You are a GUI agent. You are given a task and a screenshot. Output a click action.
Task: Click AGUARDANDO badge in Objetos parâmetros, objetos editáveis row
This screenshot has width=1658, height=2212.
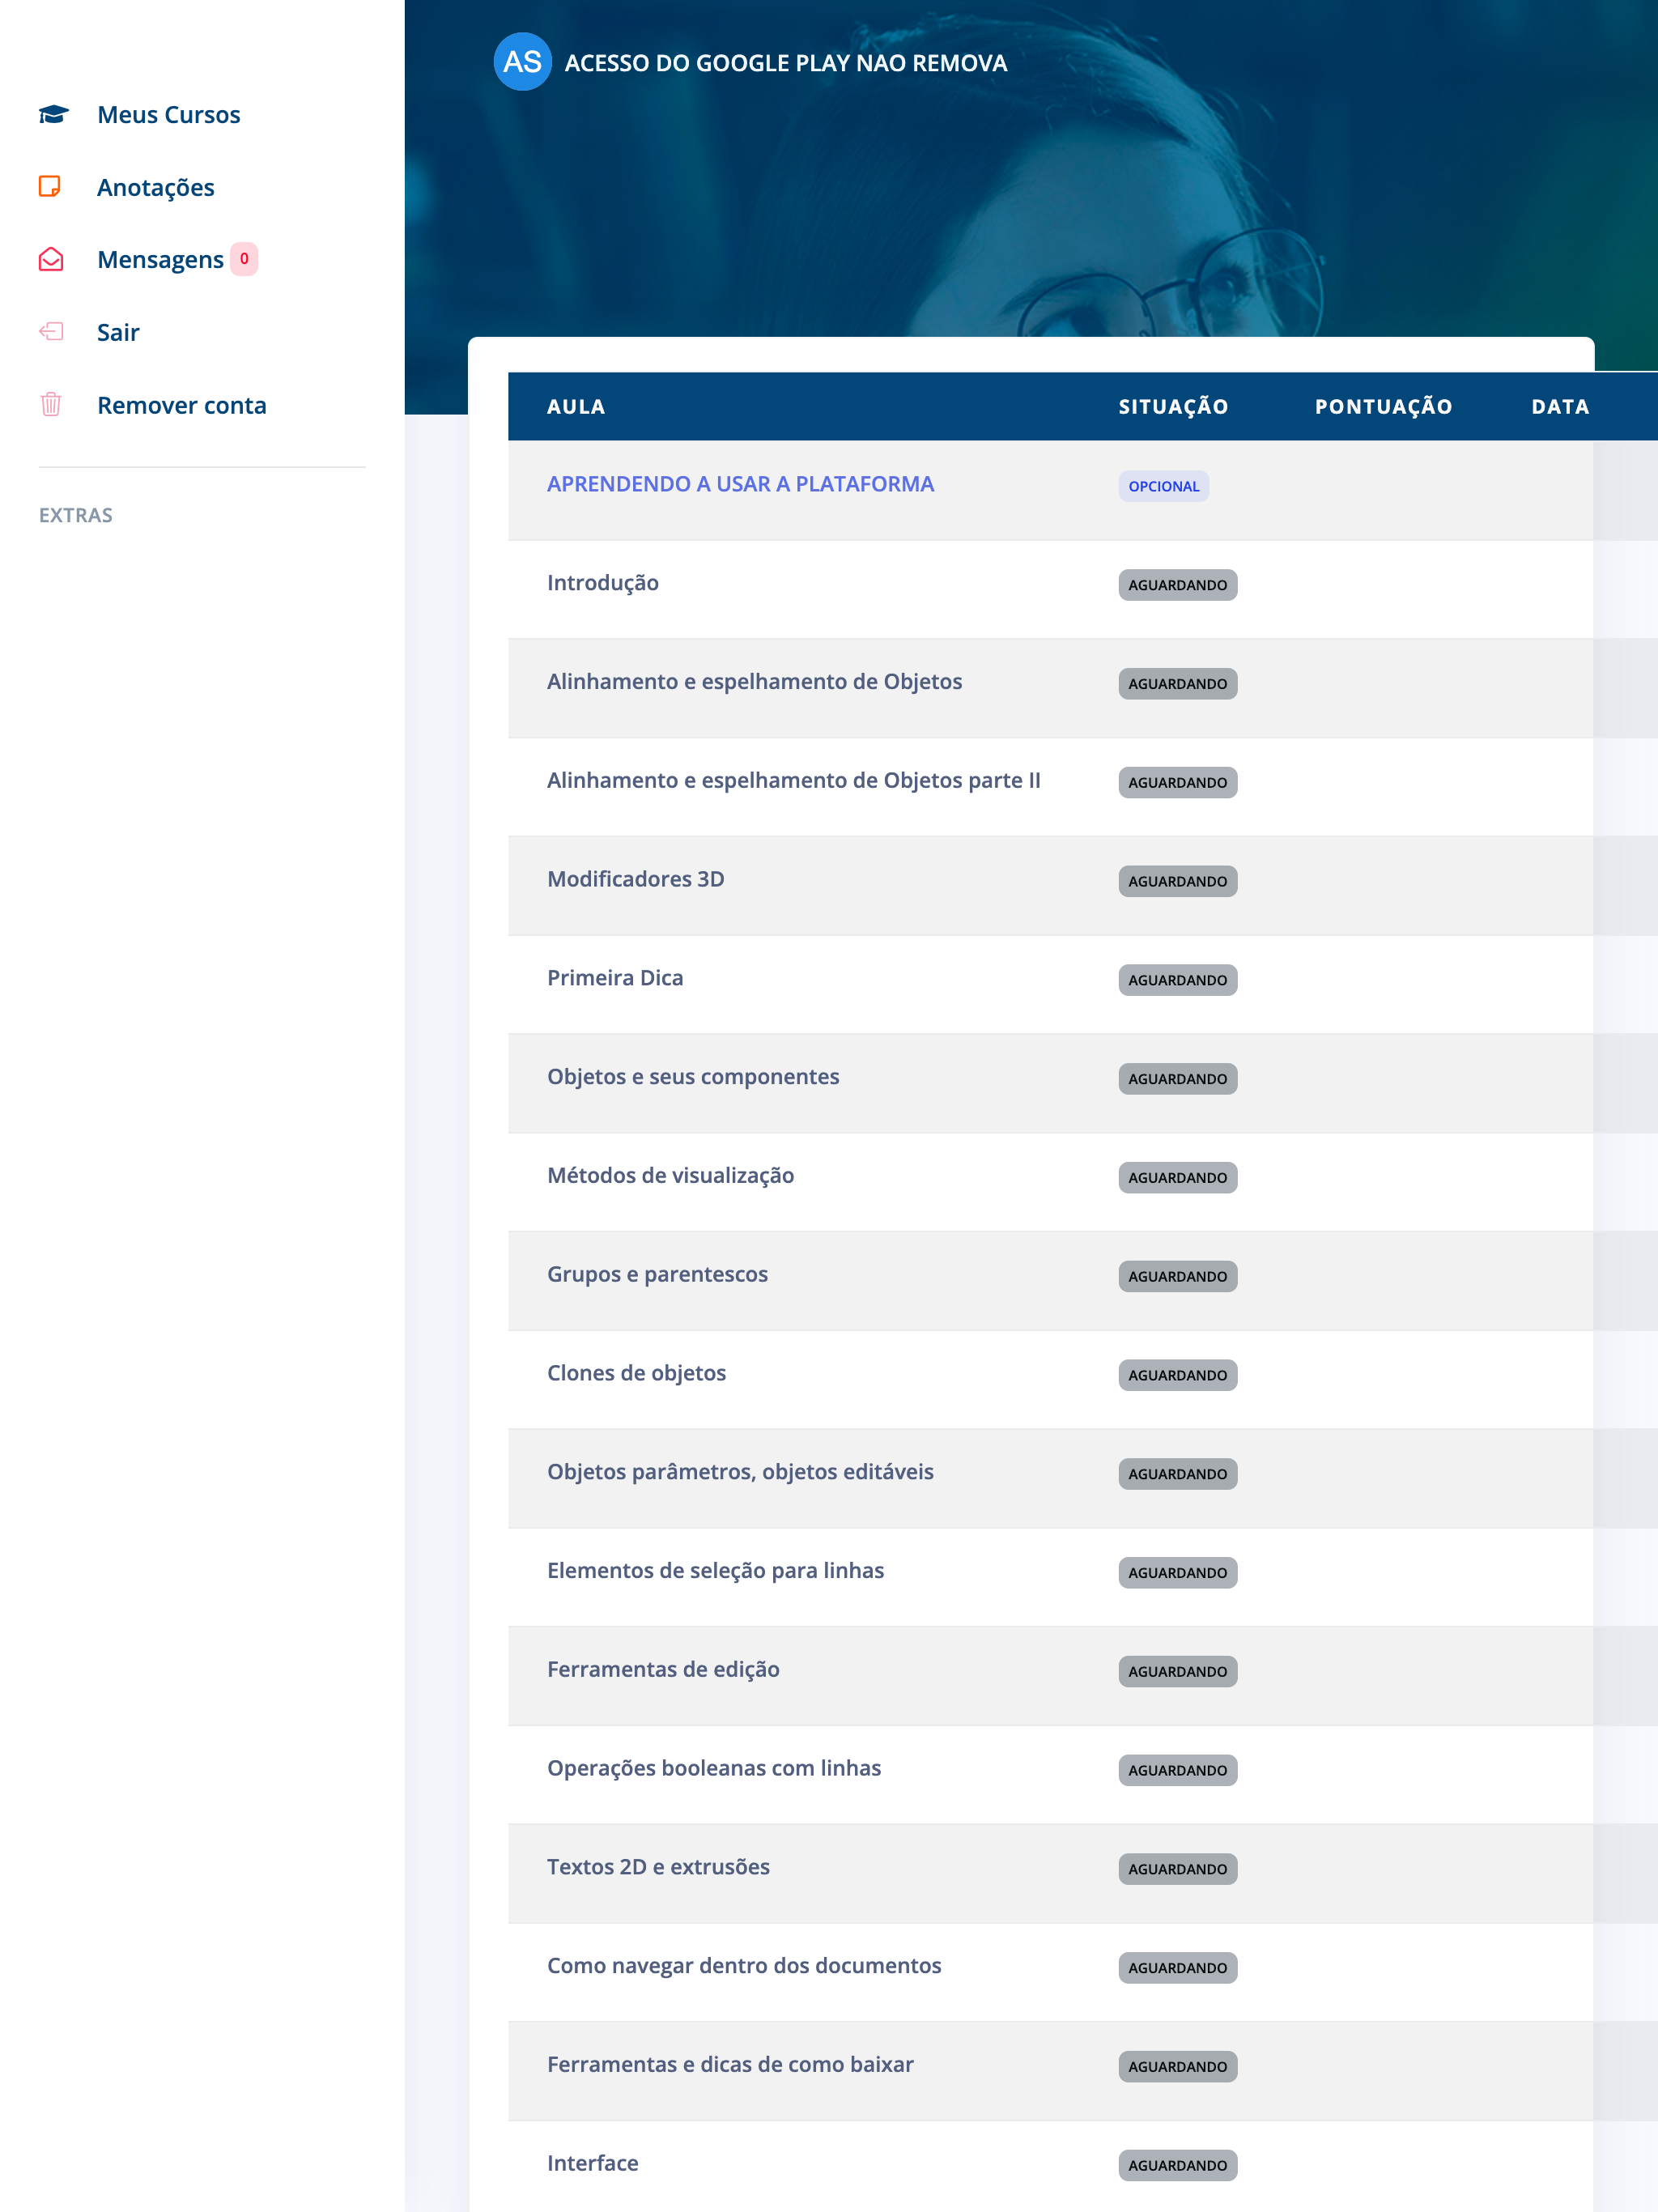pos(1177,1474)
